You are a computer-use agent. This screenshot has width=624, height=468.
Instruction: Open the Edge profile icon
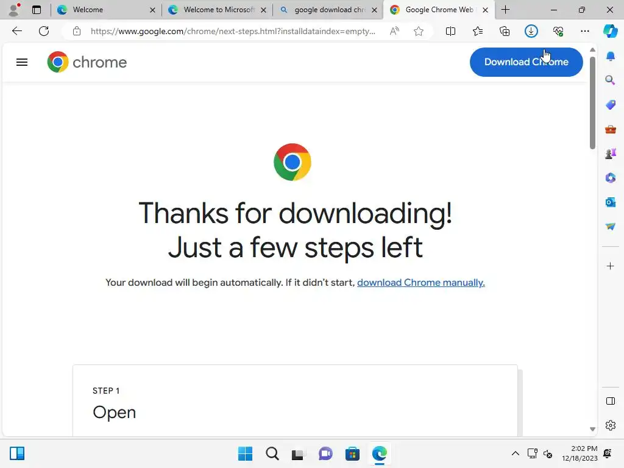click(x=15, y=10)
